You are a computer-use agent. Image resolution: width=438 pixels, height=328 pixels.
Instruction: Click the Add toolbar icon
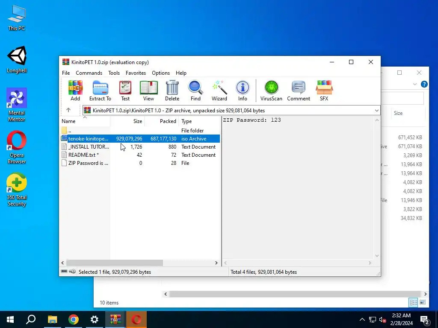point(75,91)
